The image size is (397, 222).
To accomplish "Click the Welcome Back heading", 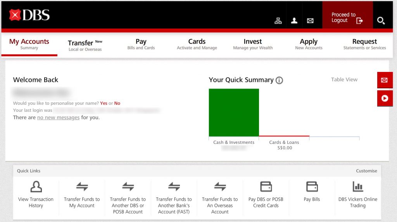I will [36, 80].
